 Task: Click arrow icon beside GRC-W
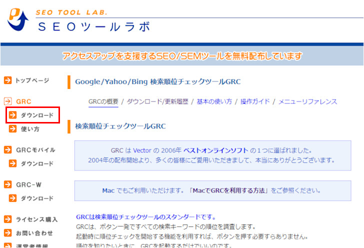click(x=8, y=184)
